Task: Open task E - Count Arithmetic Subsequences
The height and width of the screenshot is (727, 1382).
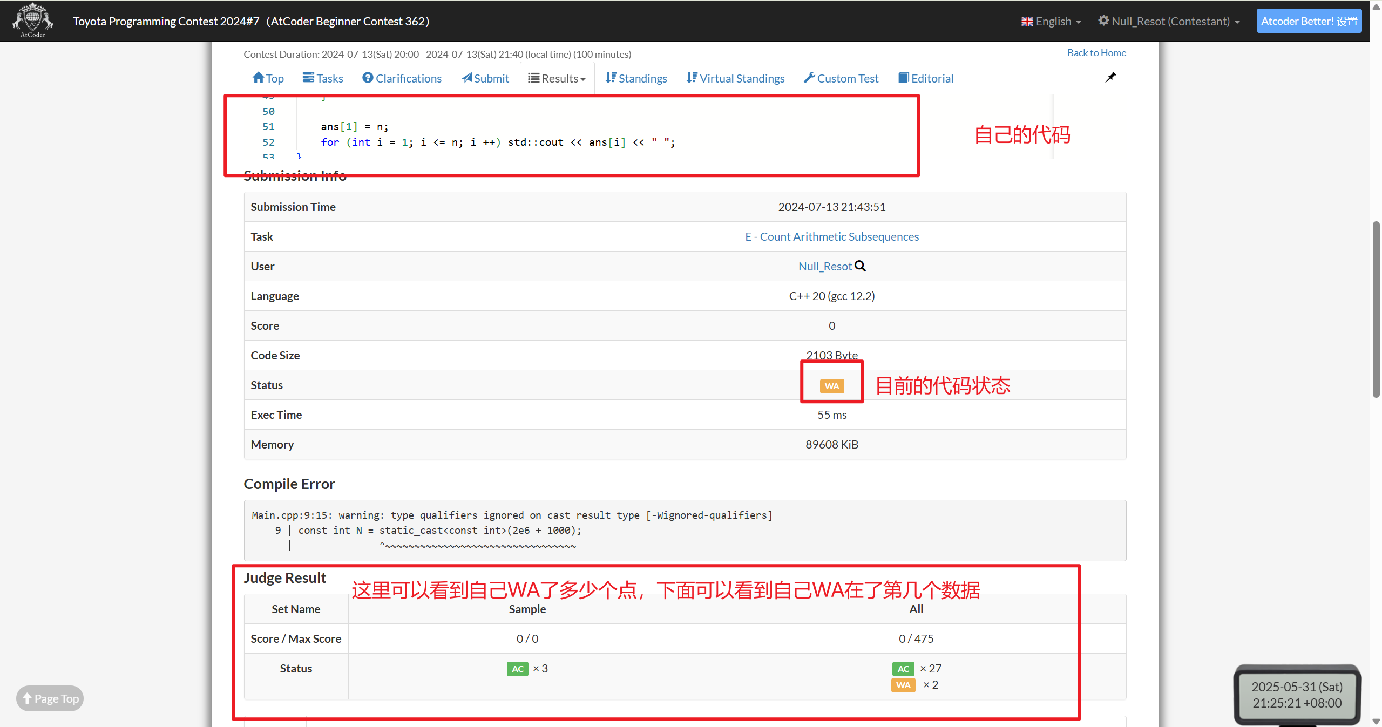Action: tap(831, 236)
